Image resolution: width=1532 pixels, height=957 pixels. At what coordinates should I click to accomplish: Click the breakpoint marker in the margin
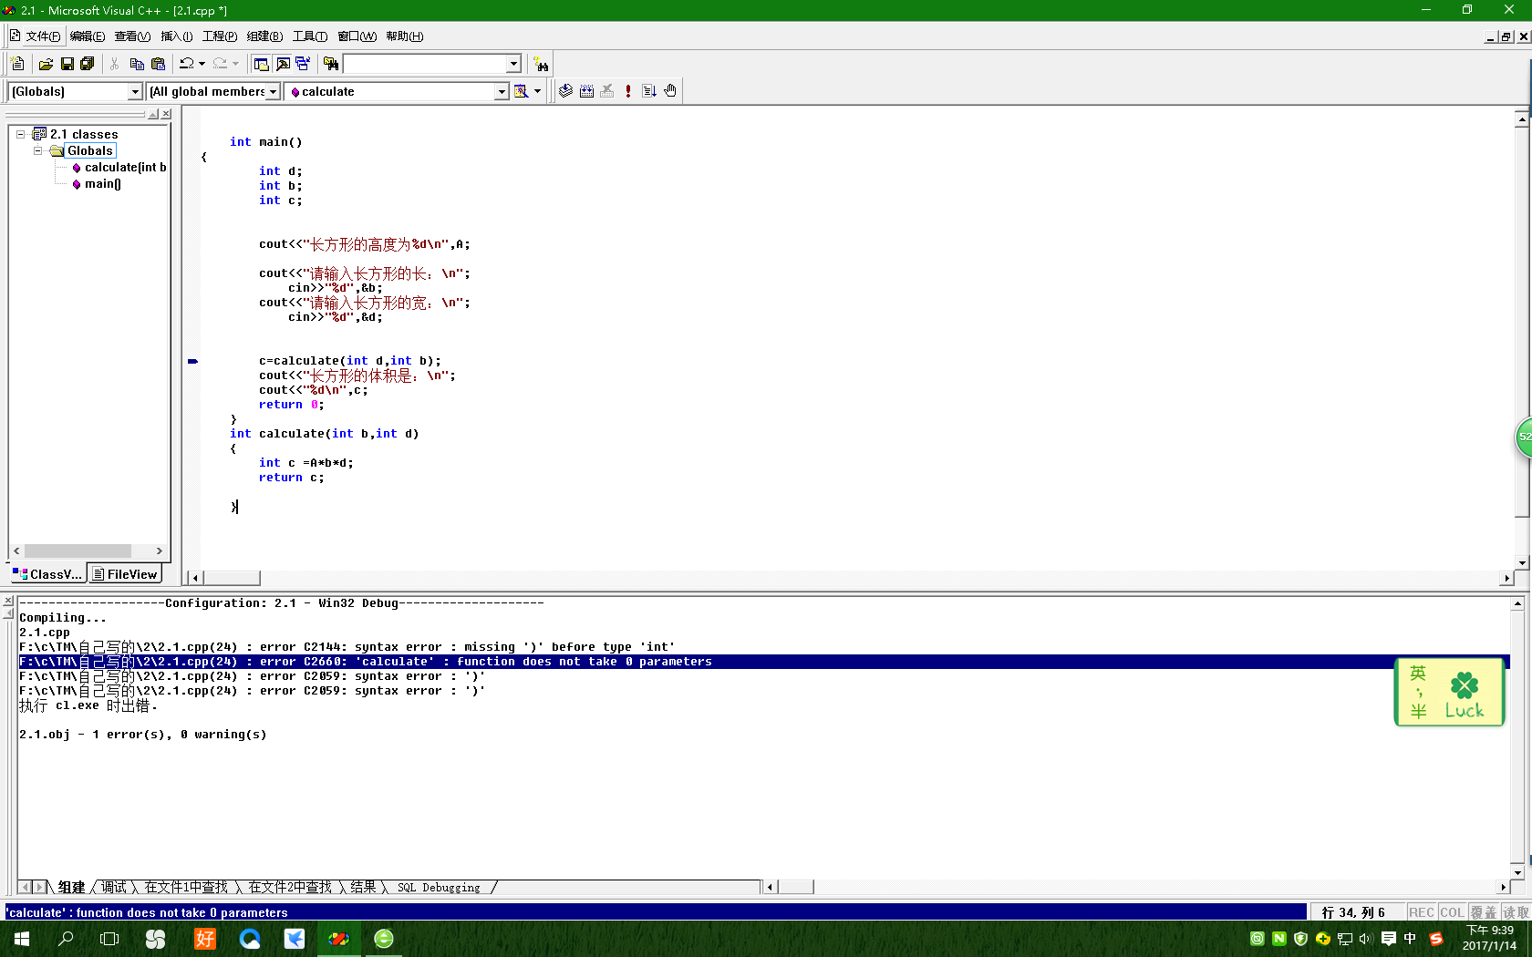[x=192, y=361]
